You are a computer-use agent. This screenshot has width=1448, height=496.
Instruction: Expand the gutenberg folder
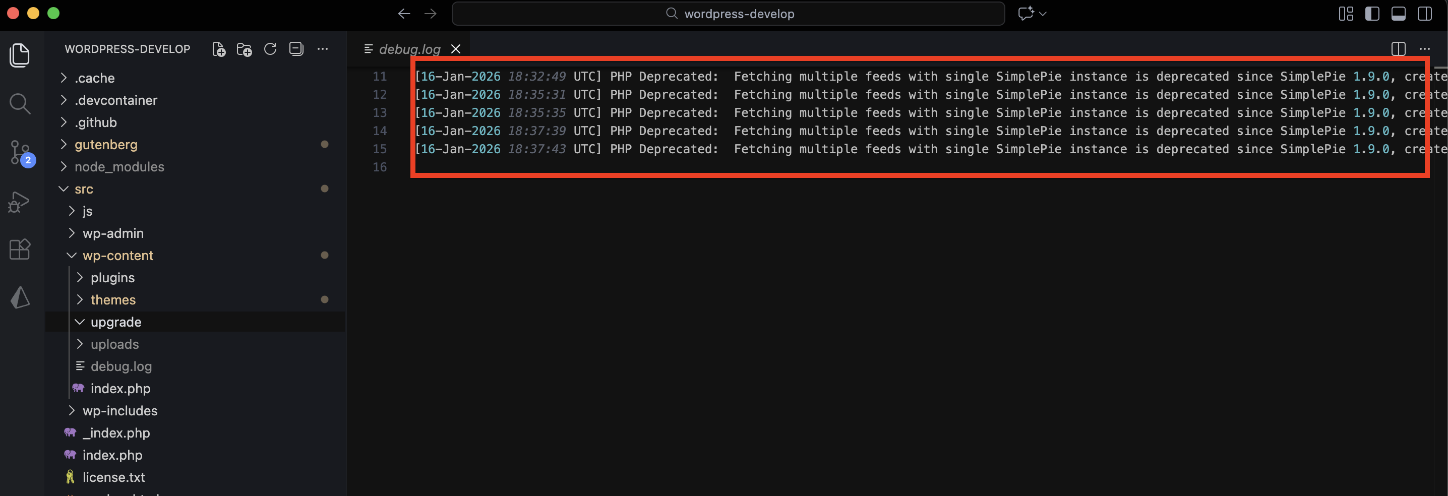click(106, 144)
